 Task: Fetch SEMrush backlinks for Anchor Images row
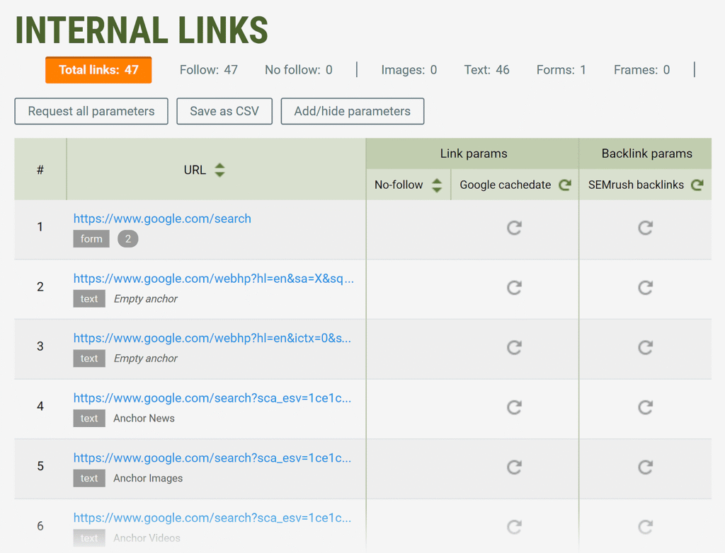pos(645,467)
